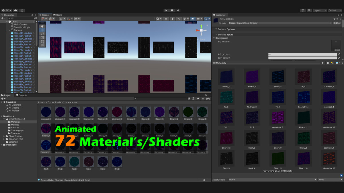This screenshot has width=344, height=193.
Task: Collapse the Surface Inputs section
Action: tap(216, 35)
